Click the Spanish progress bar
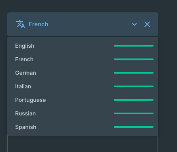Image resolution: width=177 pixels, height=152 pixels. (x=134, y=127)
